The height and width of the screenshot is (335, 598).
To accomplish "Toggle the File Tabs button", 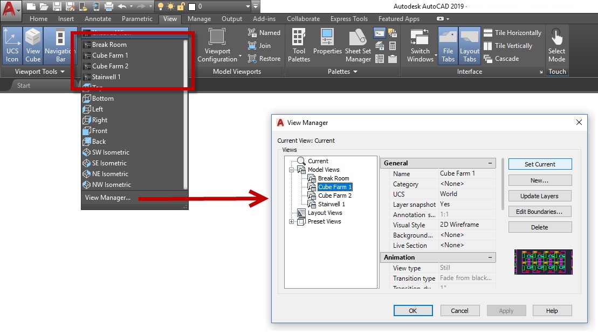I will coord(448,45).
